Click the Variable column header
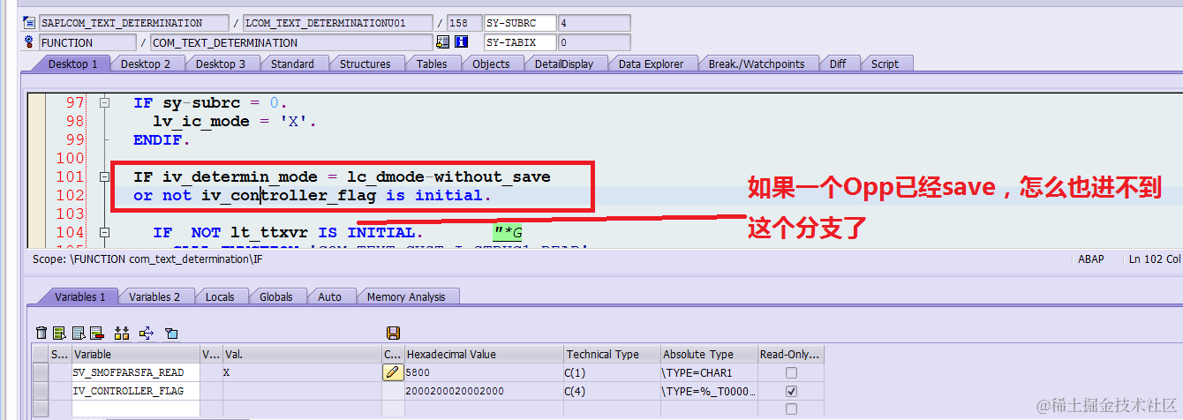Viewport: 1183px width, 420px height. (136, 354)
